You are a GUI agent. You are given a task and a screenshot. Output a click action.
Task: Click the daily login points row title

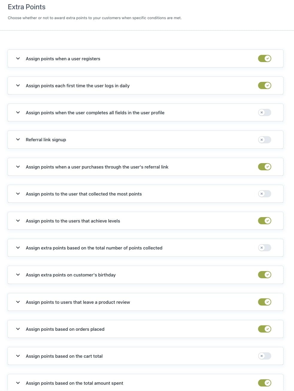pos(78,86)
